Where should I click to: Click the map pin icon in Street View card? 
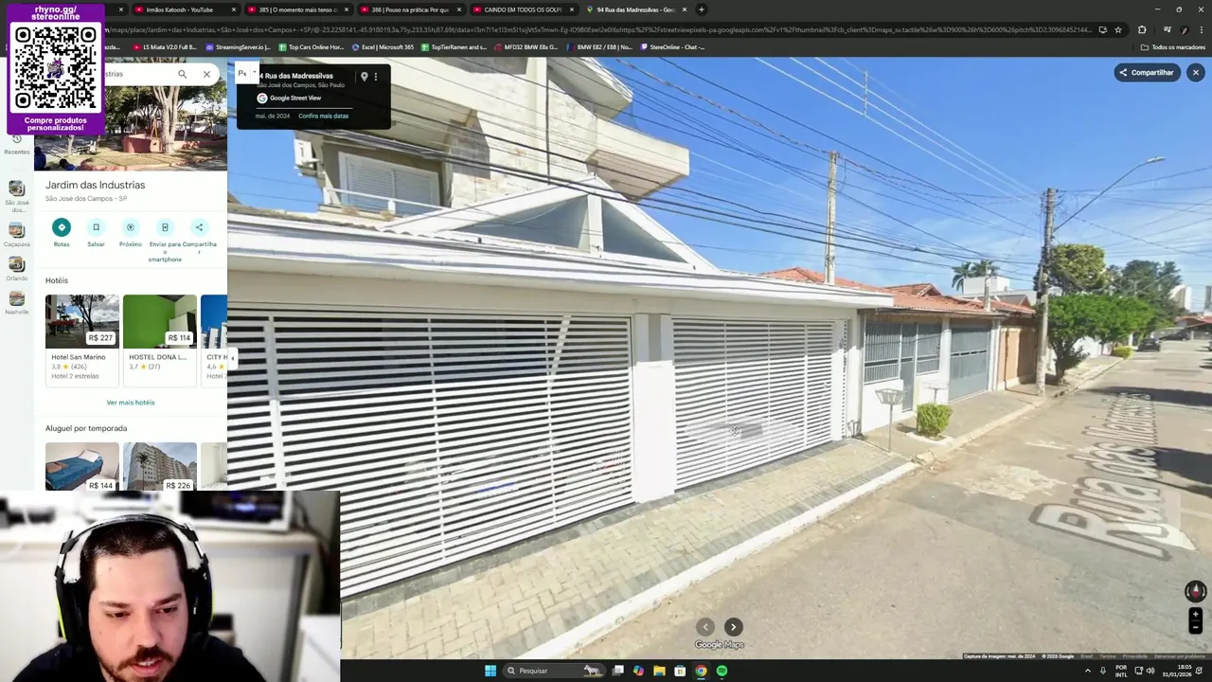[364, 77]
